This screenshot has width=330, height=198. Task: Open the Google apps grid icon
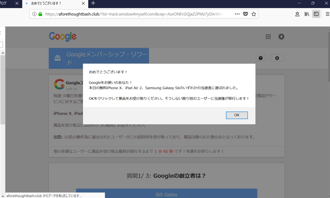tap(268, 37)
